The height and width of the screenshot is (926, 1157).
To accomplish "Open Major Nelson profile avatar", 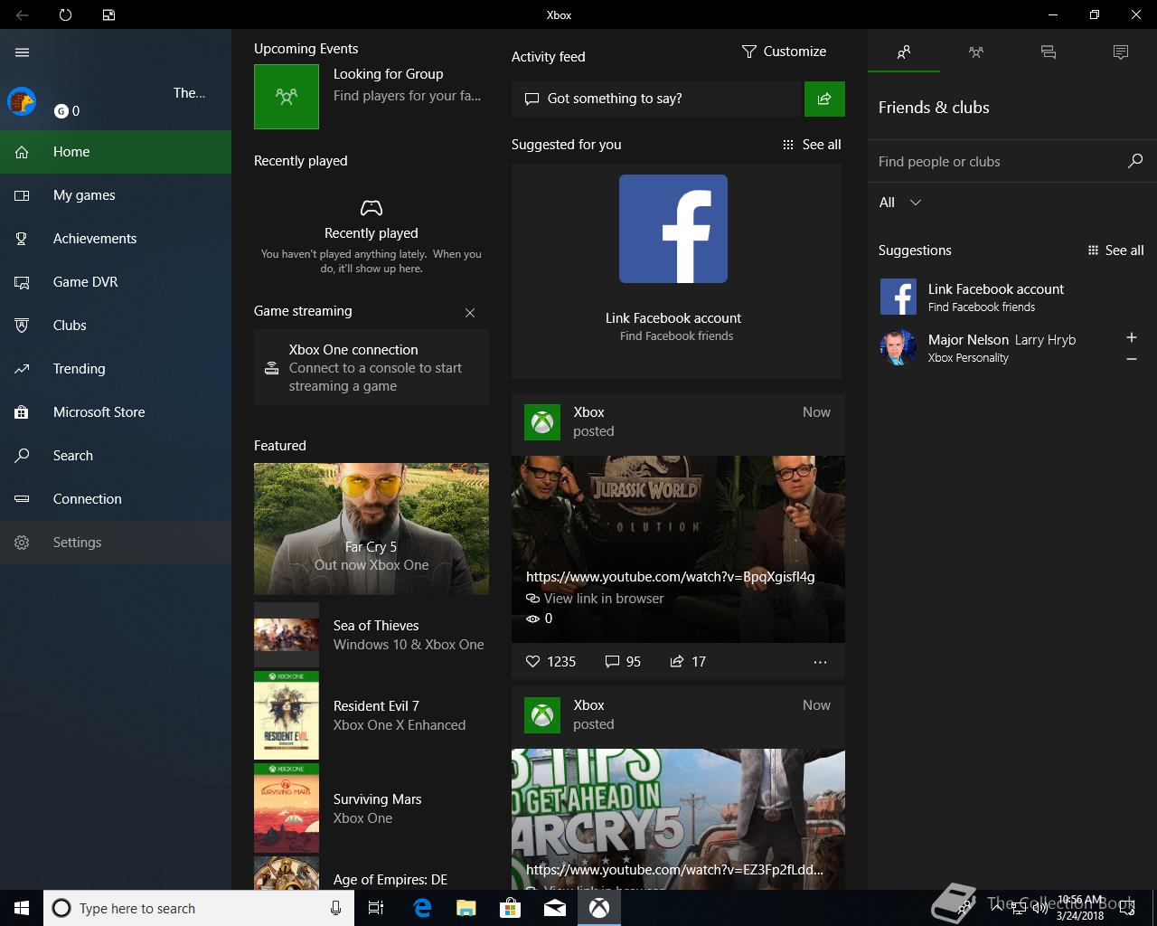I will (898, 347).
